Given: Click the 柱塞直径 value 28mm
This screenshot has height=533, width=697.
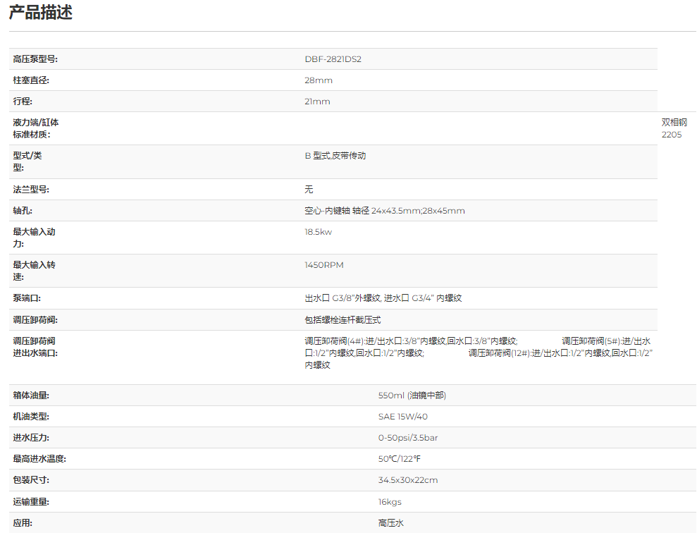Looking at the screenshot, I should click(x=319, y=80).
